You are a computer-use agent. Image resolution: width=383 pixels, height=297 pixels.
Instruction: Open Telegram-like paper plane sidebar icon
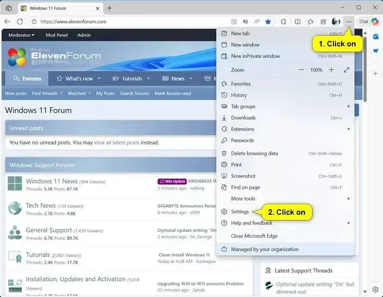click(x=376, y=51)
